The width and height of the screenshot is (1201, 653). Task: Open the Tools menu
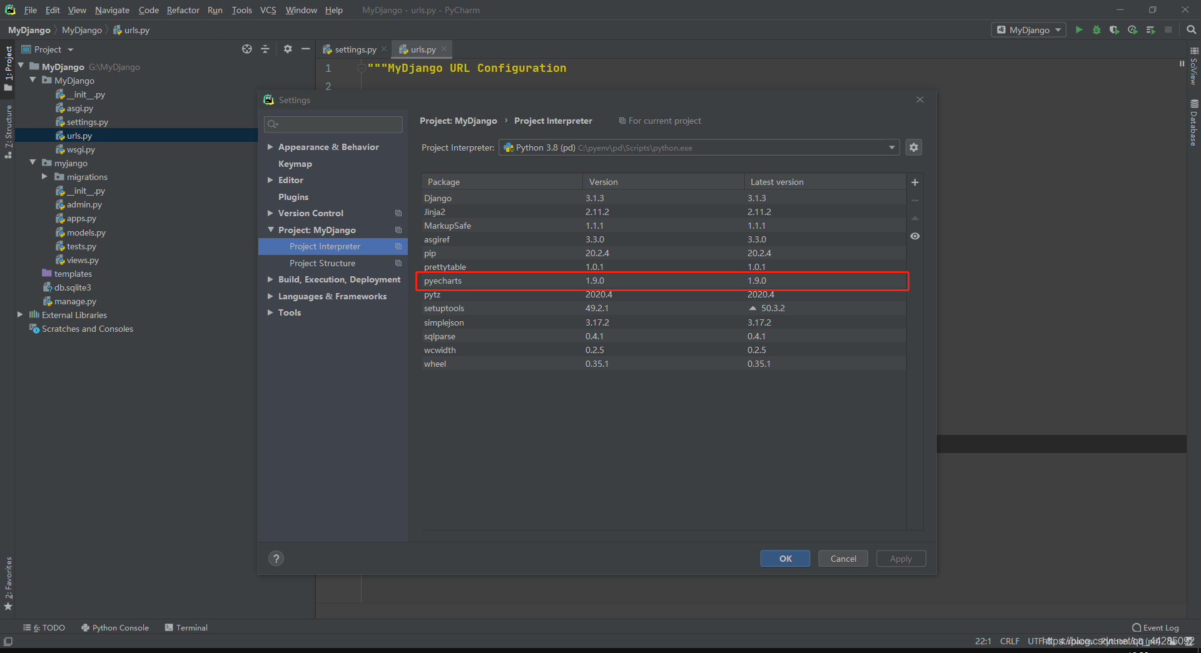(x=241, y=10)
